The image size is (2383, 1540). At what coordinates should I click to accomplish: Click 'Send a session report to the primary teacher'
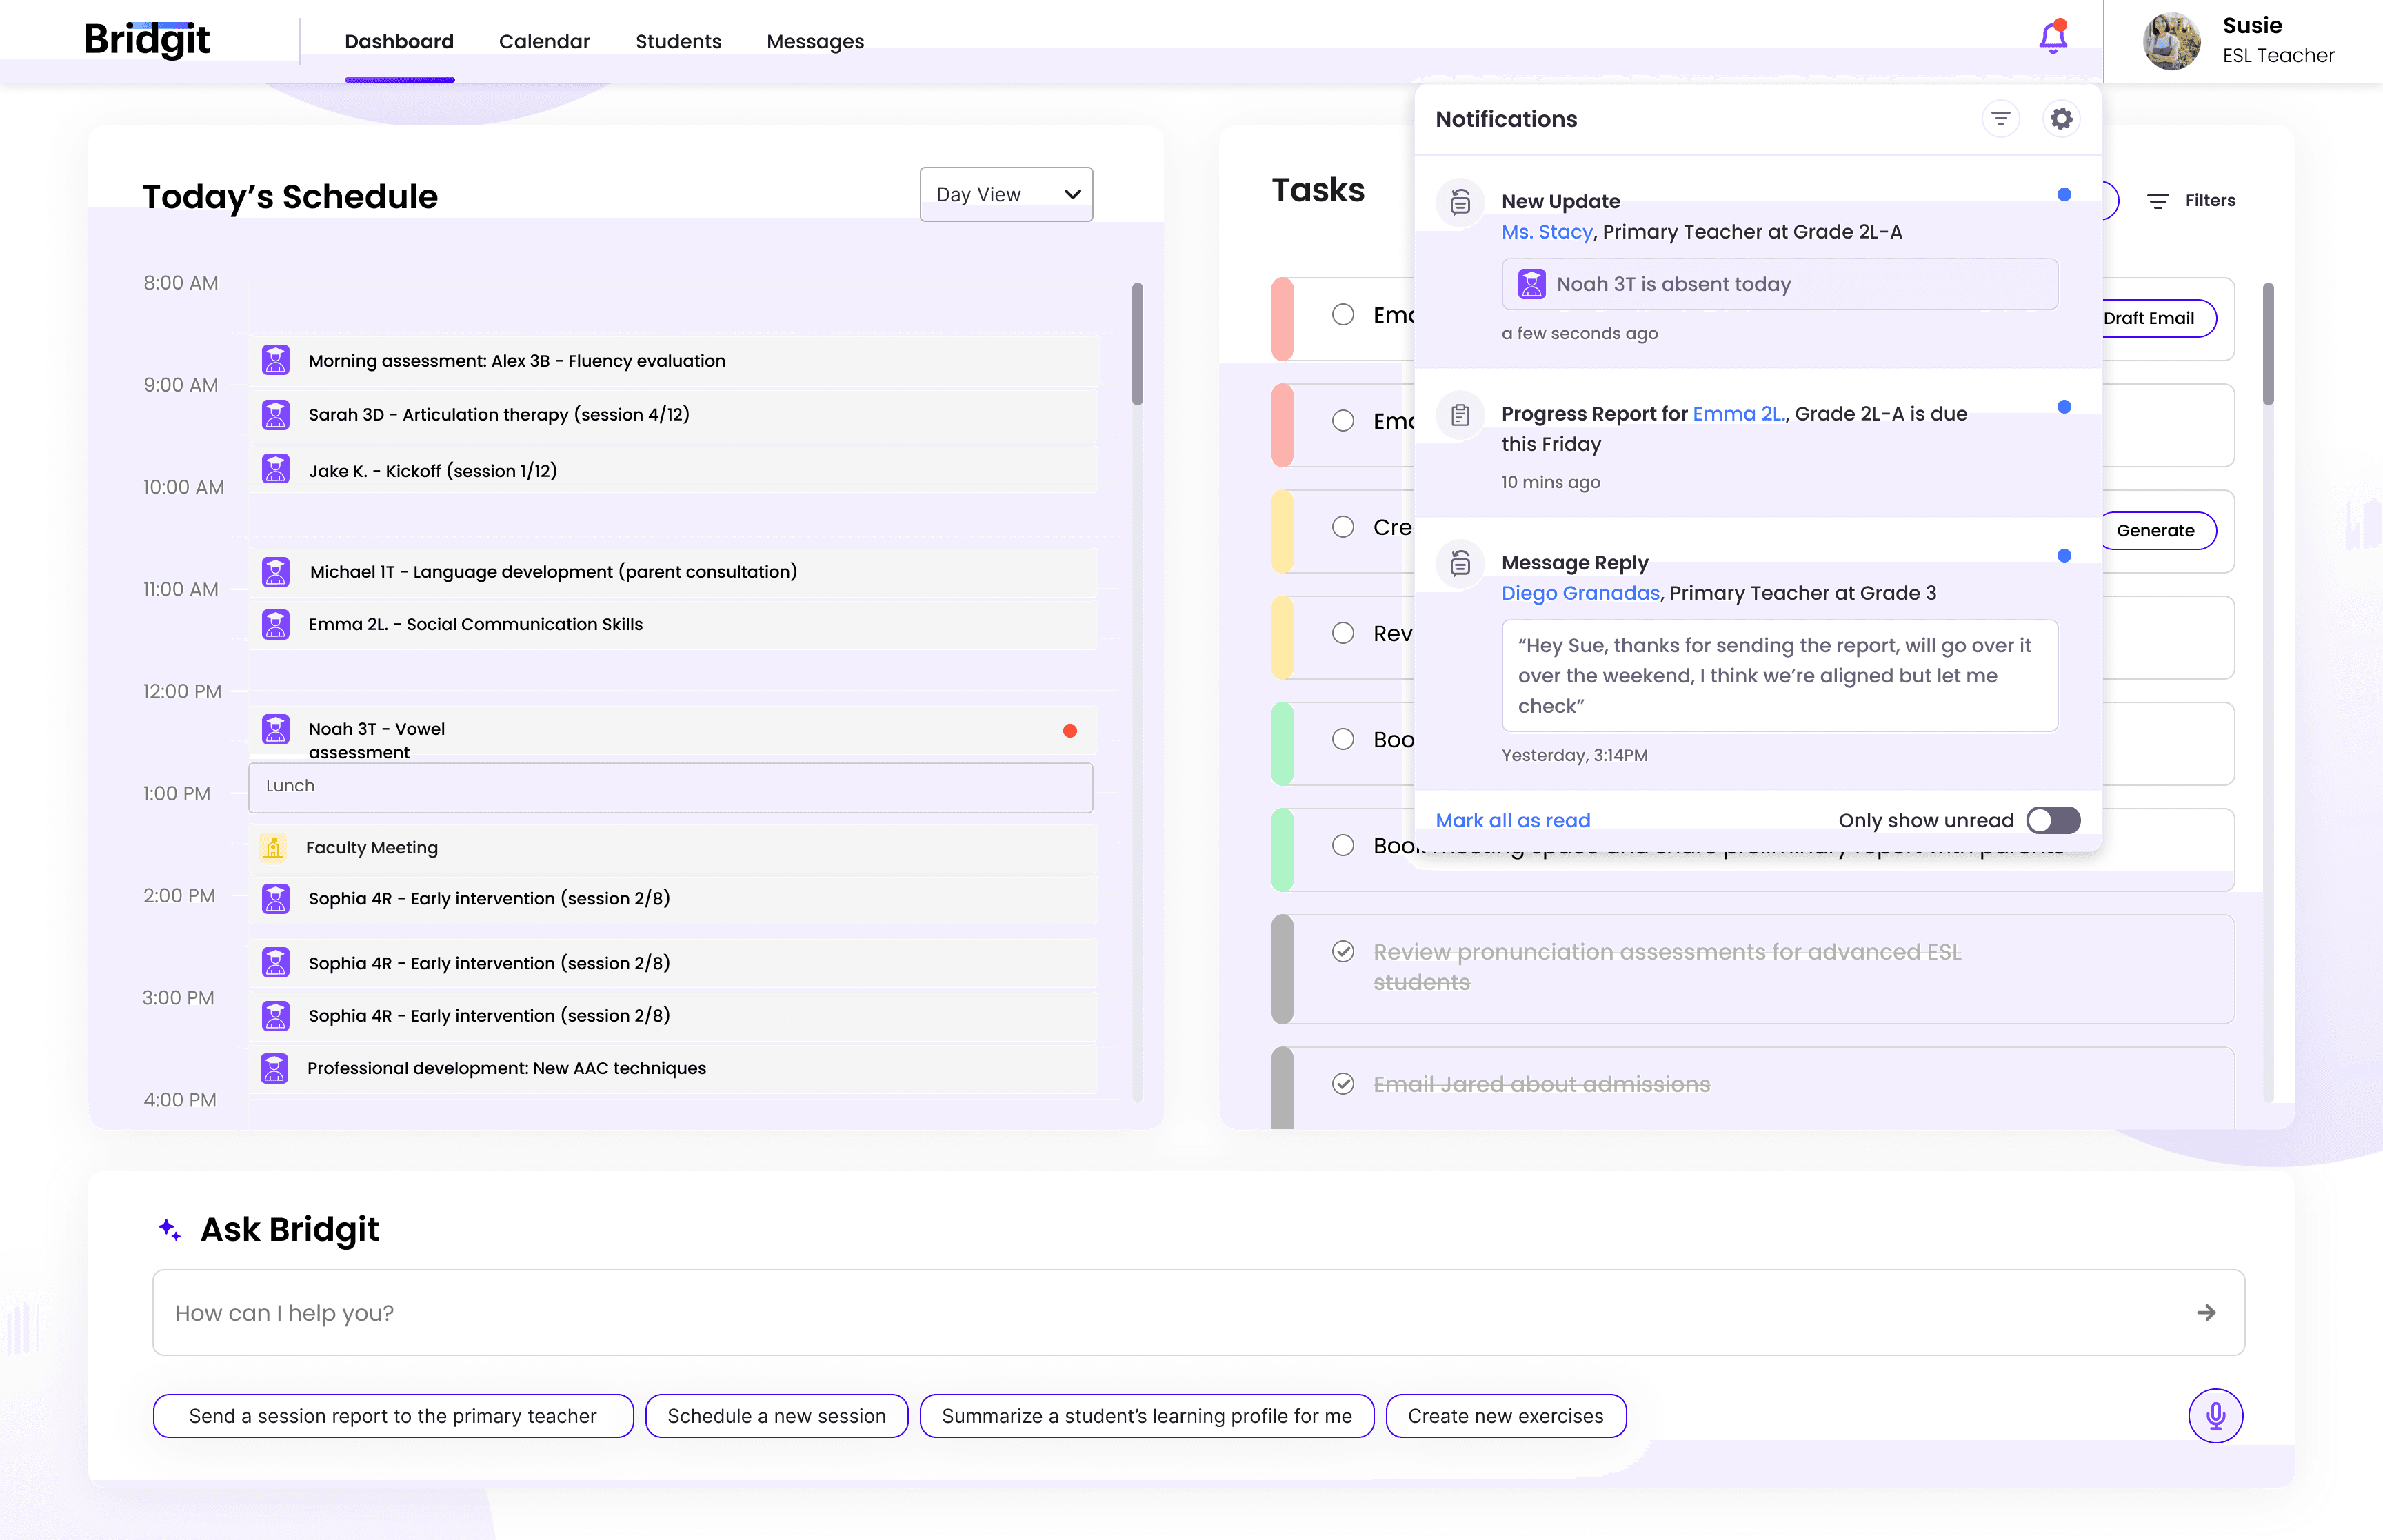point(393,1416)
